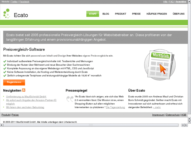Click the Ecato brand name text
Viewport: 191px width, 143px height.
pos(21,15)
